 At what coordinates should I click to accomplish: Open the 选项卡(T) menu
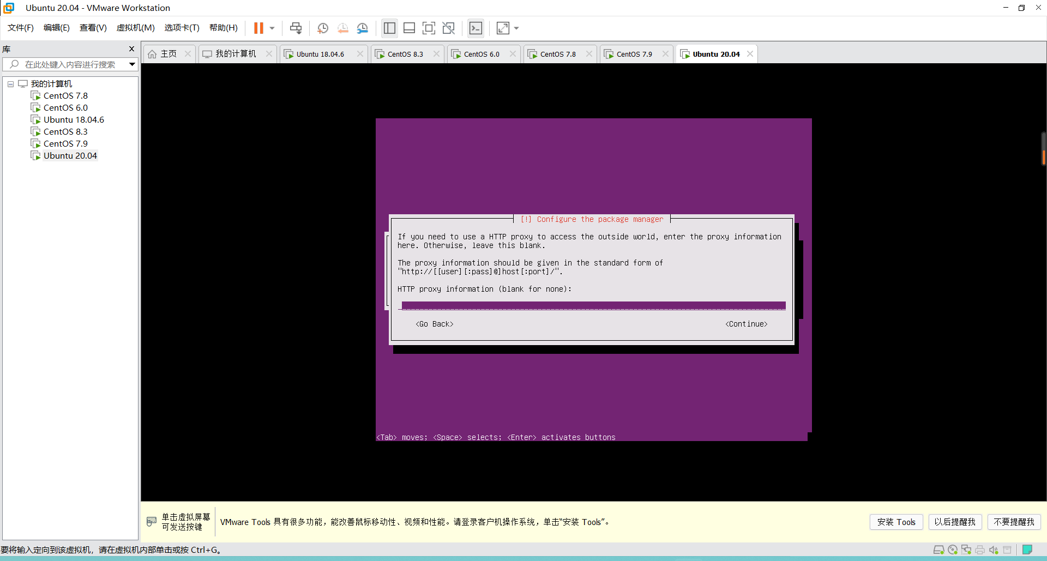182,28
